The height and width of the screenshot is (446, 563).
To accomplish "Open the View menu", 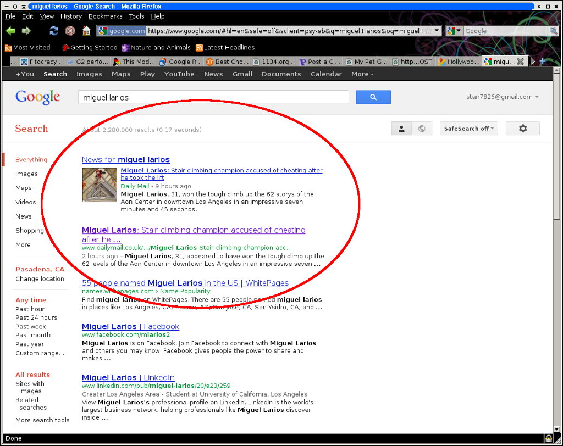I will click(x=47, y=16).
